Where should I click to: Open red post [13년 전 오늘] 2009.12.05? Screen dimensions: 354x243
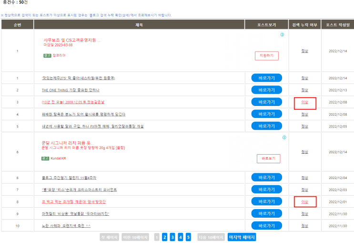[x=73, y=102]
